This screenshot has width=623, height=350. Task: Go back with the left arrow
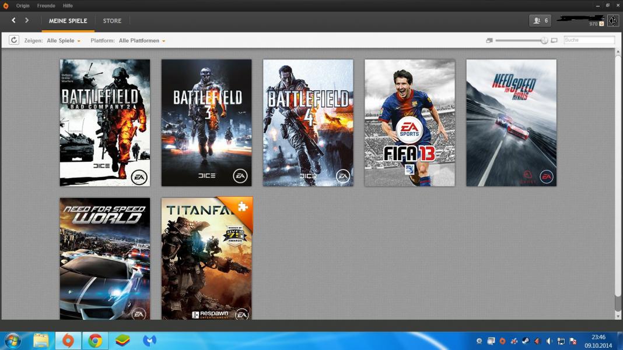point(13,20)
